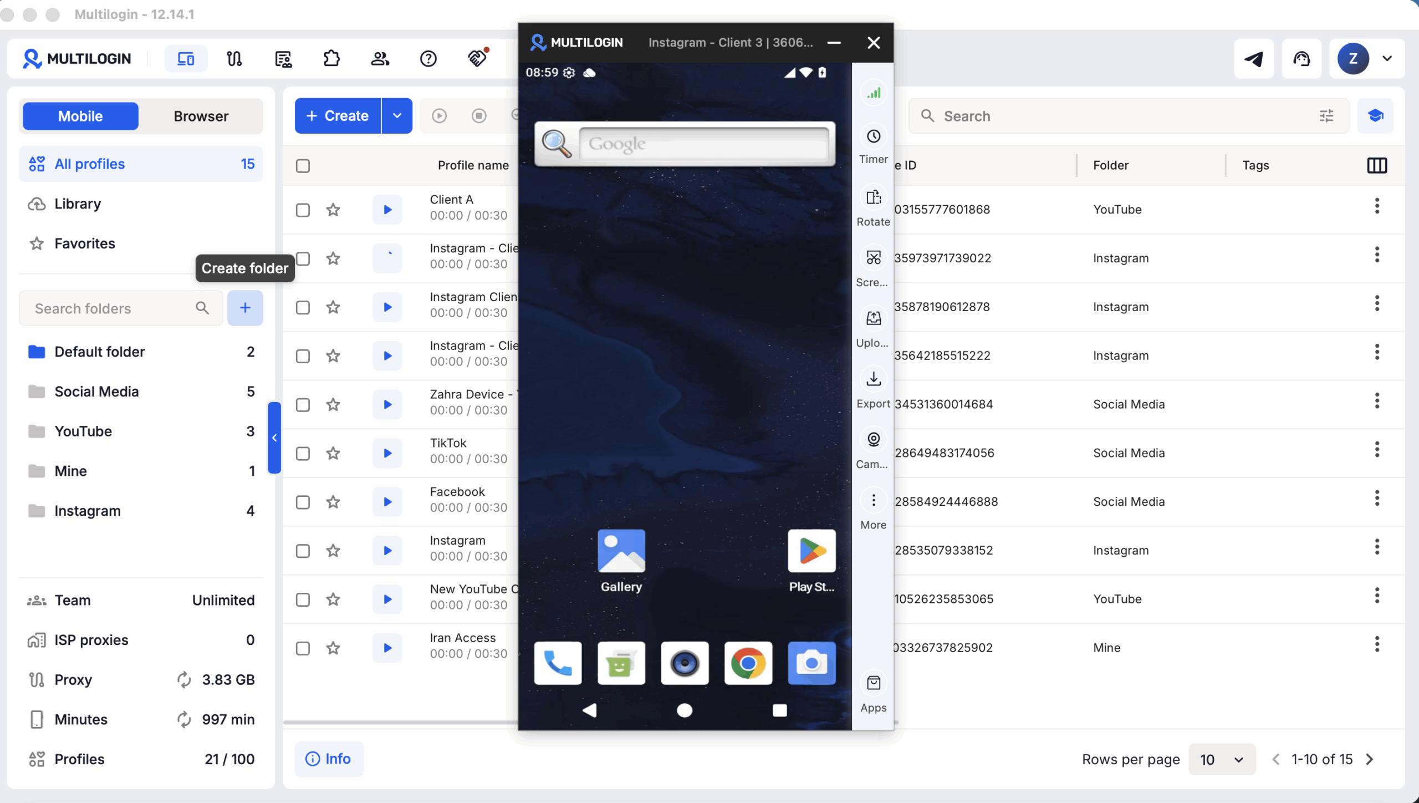Screen dimensions: 1419x803
Task: Click the Info button at bottom
Action: (329, 759)
